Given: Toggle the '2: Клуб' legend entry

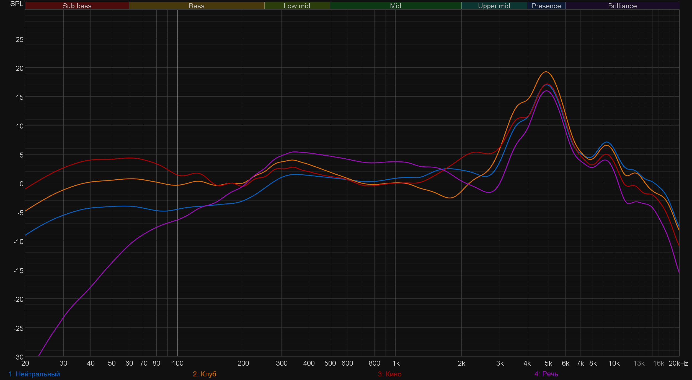Looking at the screenshot, I should pos(204,374).
